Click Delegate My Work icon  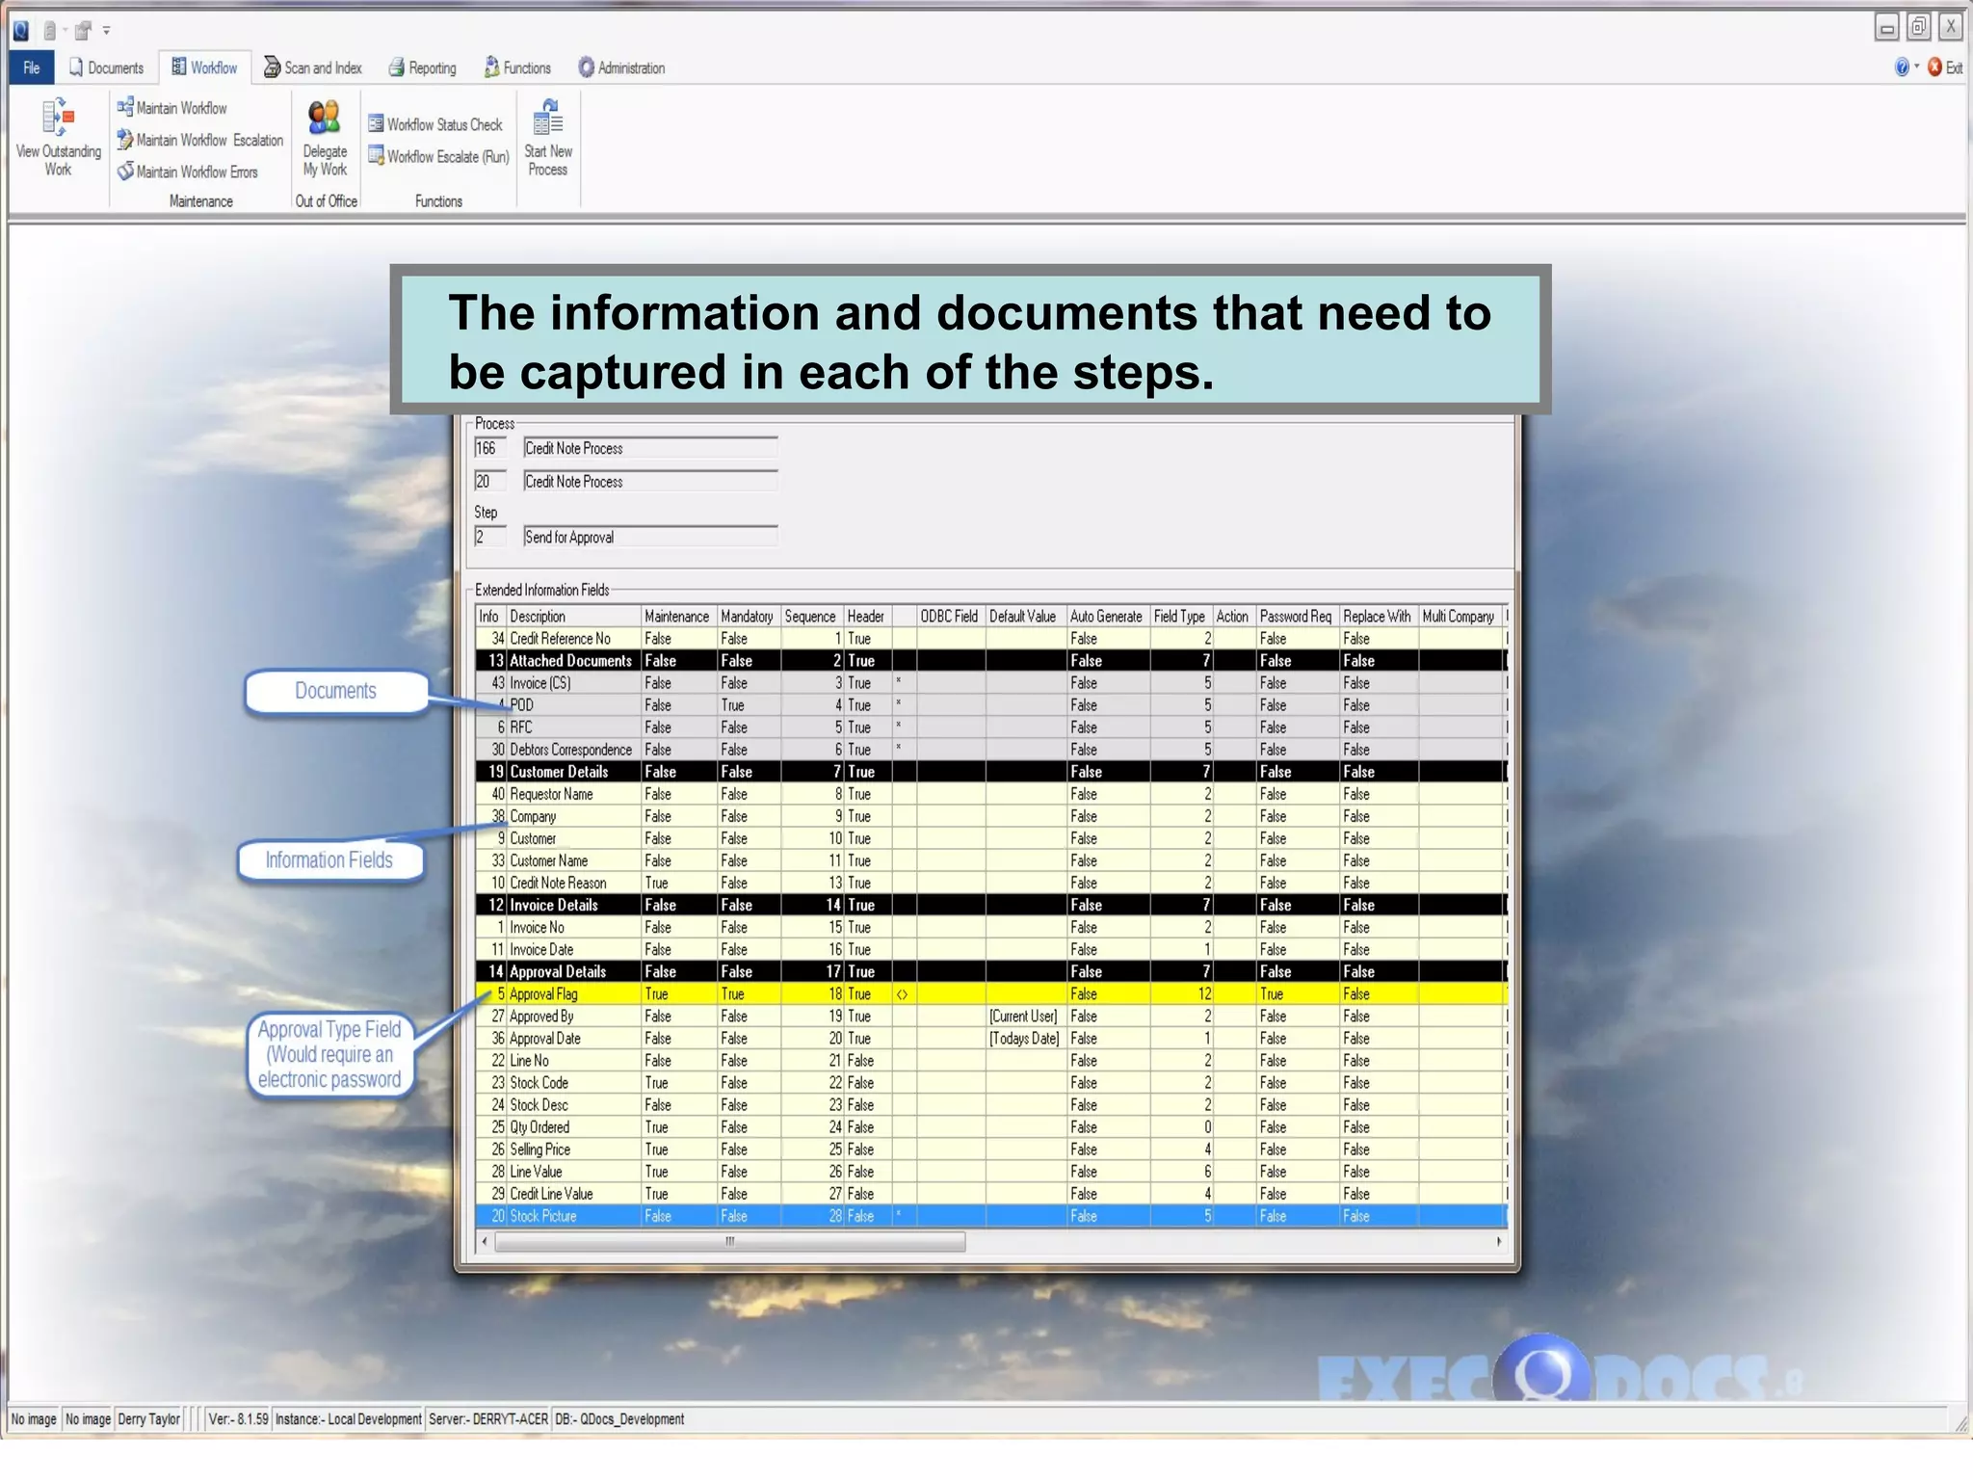click(x=325, y=117)
